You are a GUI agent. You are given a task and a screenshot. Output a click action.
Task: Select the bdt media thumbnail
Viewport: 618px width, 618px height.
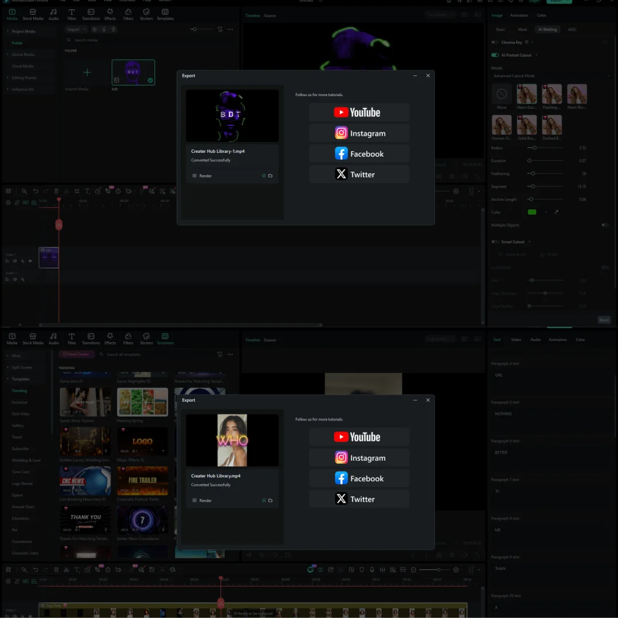click(133, 72)
